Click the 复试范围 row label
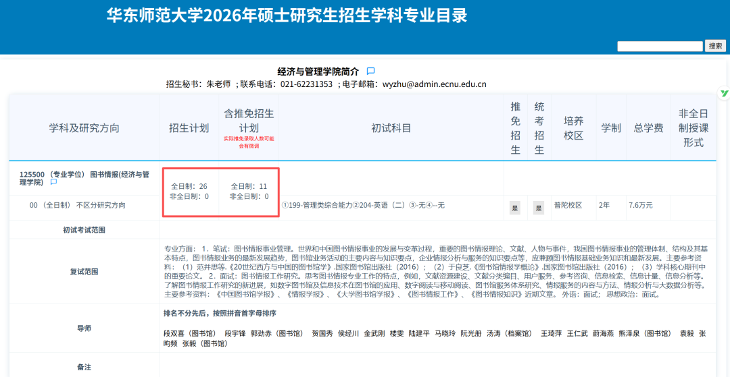 (x=84, y=272)
